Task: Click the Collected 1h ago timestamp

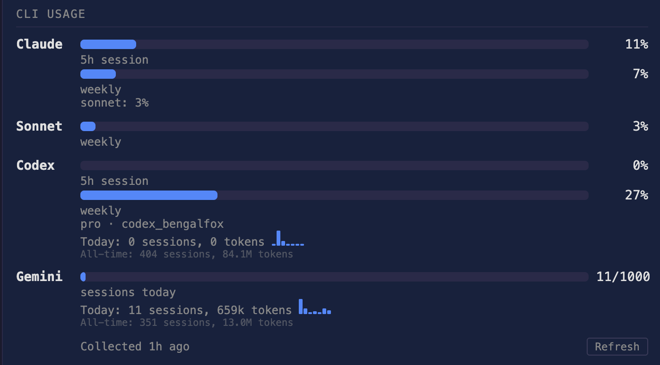Action: click(134, 346)
